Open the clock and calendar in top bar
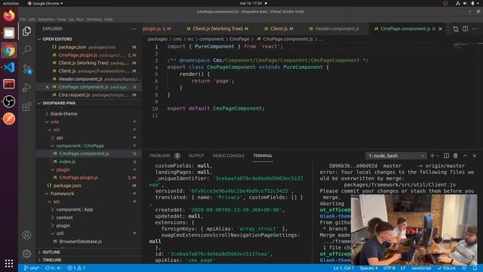This screenshot has height=272, width=483. tap(251, 3)
